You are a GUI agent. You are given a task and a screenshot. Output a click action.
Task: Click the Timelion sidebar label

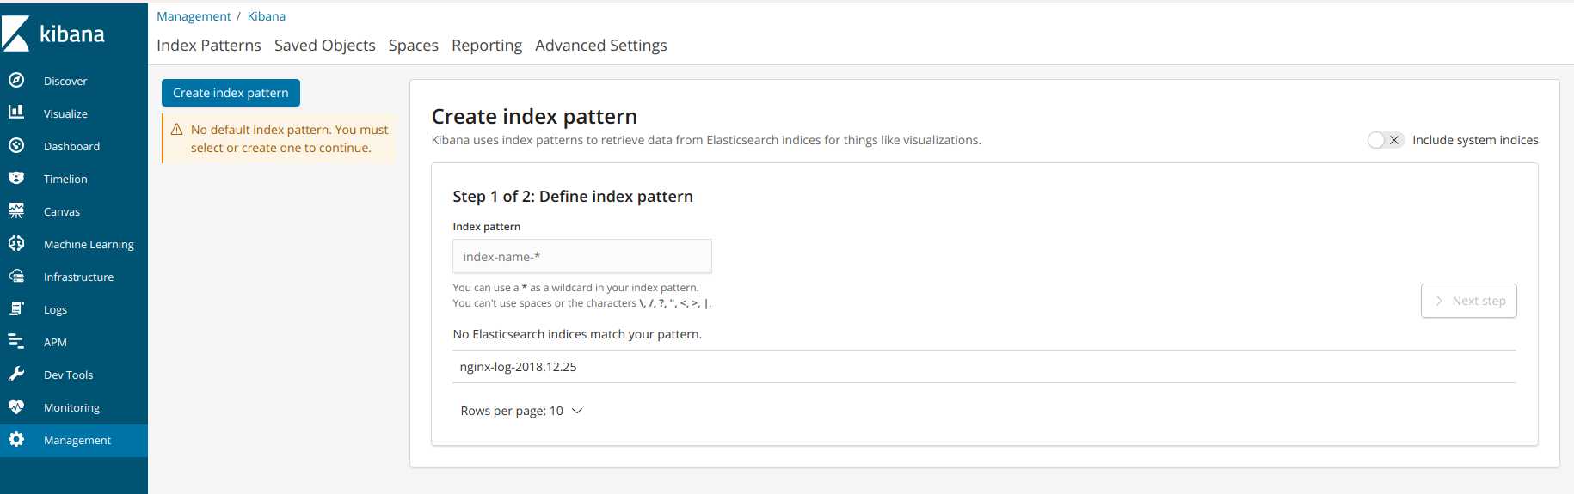(65, 179)
